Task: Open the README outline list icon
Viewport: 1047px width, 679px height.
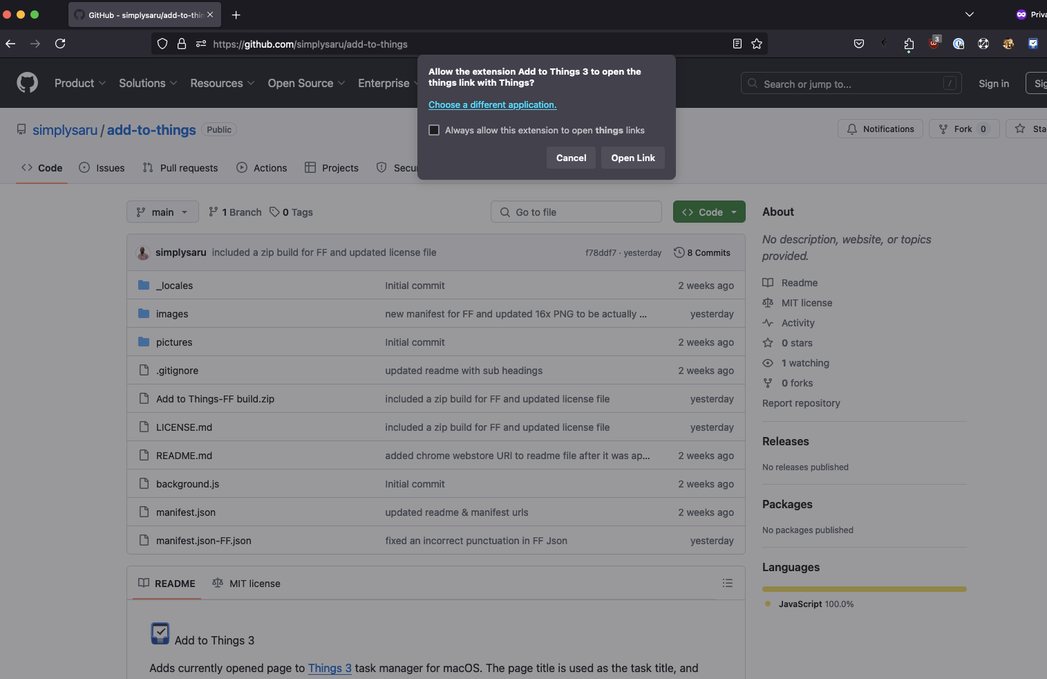Action: click(728, 583)
